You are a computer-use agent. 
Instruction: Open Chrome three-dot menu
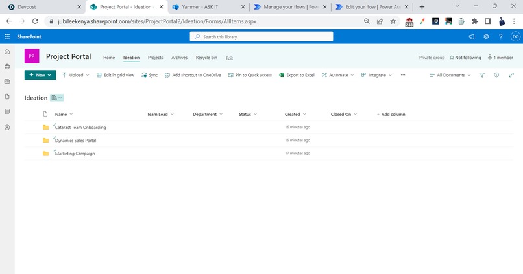pos(514,21)
